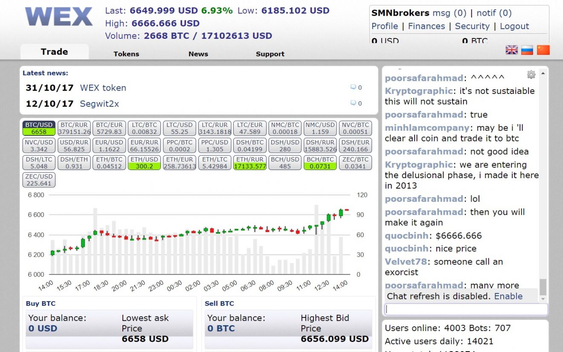Click Highest Bid price 6656.099 USD

tap(335, 339)
